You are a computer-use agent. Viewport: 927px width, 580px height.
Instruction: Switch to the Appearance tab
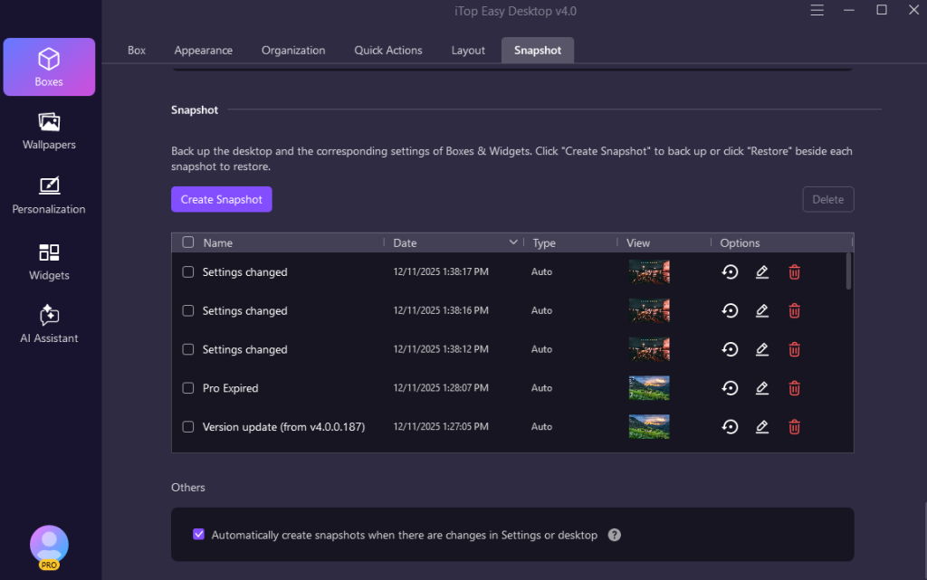(204, 51)
